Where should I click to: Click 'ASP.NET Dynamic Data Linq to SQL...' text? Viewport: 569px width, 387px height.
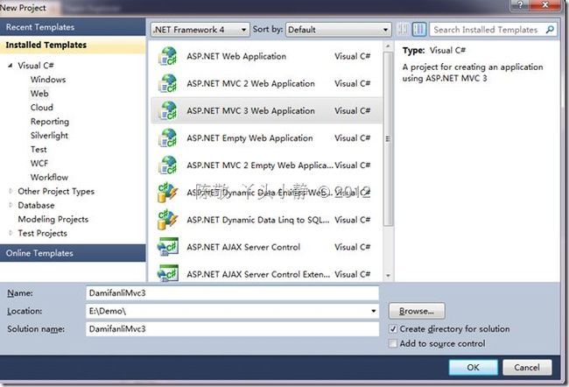pos(258,220)
